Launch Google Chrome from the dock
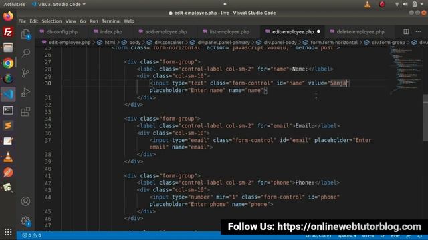This screenshot has width=428, height=240. (8, 63)
